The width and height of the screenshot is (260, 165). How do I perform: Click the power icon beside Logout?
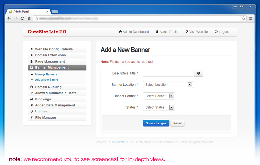(216, 32)
